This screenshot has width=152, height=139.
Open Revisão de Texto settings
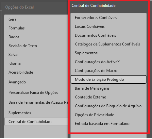click(23, 46)
